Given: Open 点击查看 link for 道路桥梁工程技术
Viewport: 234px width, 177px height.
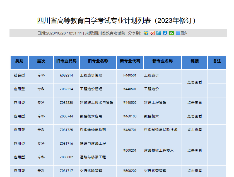Looking at the screenshot, I should tap(194, 150).
